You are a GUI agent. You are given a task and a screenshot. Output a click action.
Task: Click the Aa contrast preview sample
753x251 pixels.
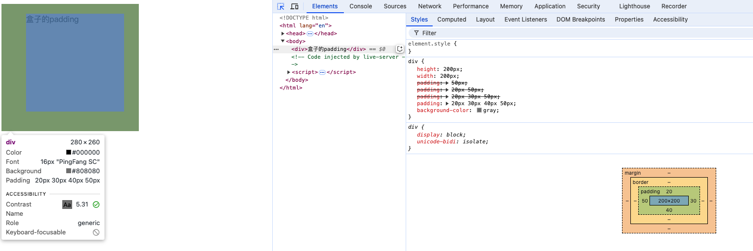click(67, 205)
